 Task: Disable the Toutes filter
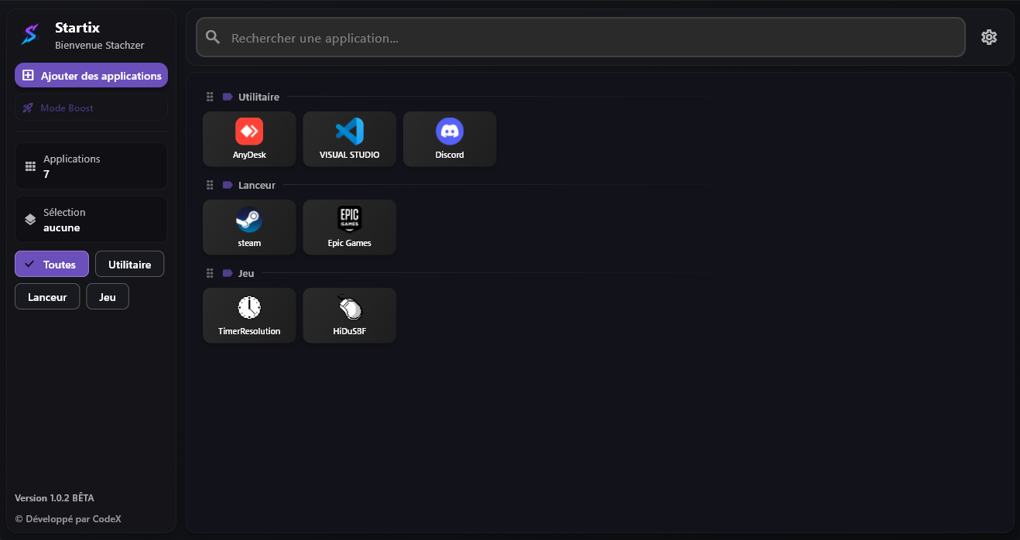point(51,263)
